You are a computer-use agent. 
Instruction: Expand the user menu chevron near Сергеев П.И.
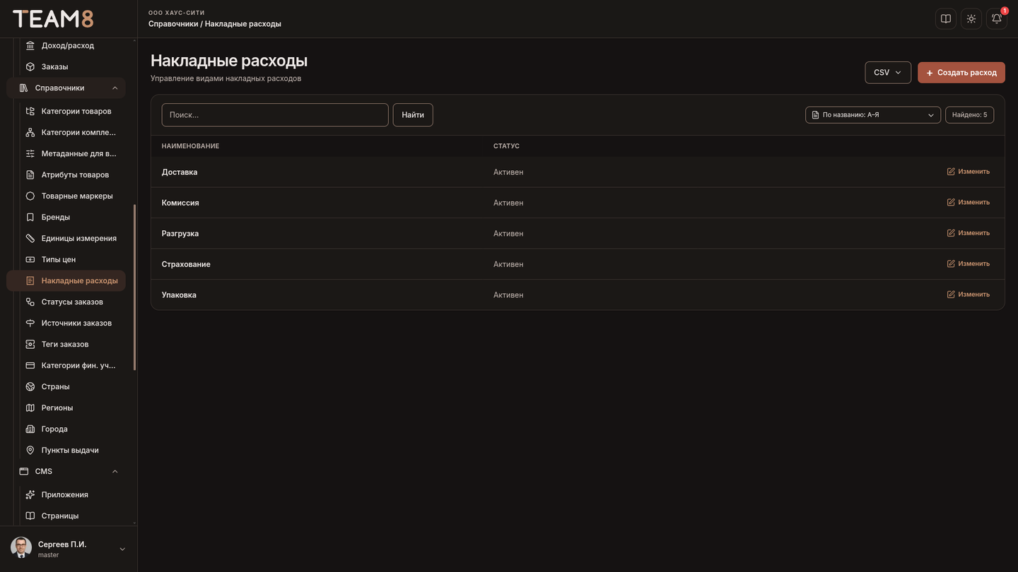[122, 549]
